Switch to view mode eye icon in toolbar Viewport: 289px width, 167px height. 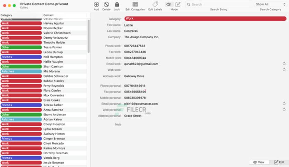pos(169,4)
